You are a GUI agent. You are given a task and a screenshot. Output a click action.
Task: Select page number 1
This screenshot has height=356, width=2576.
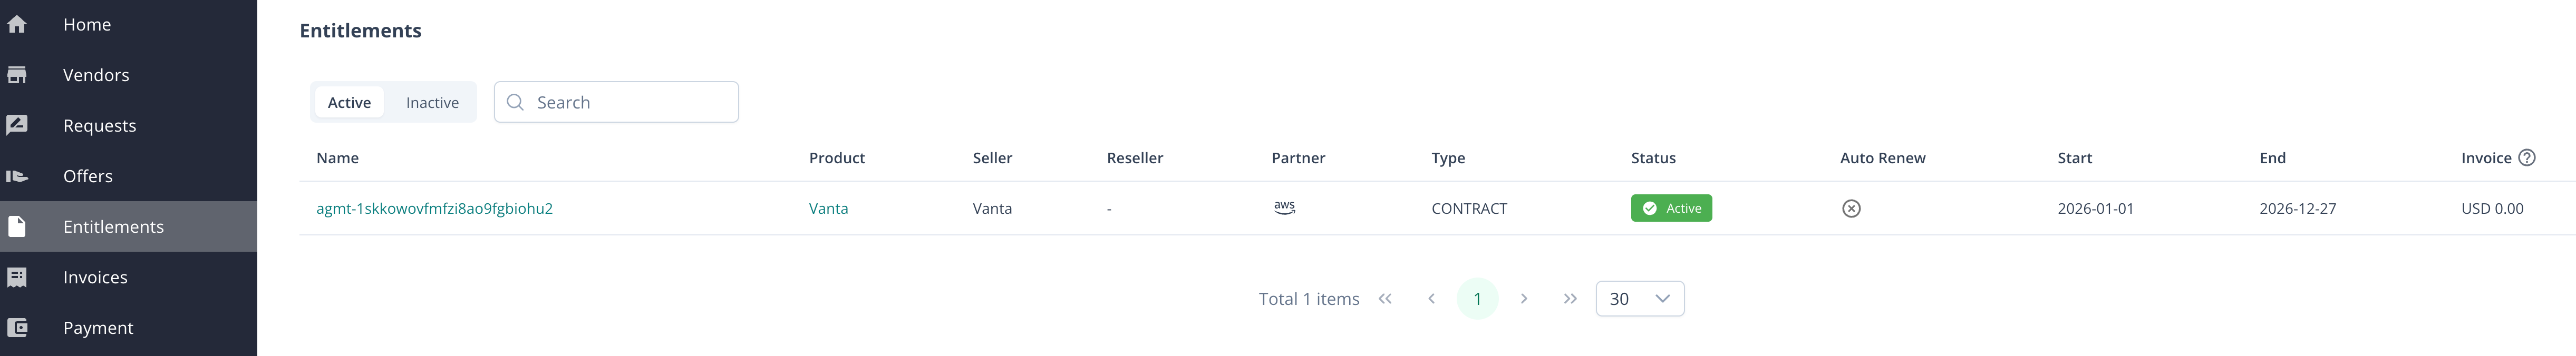(1477, 298)
